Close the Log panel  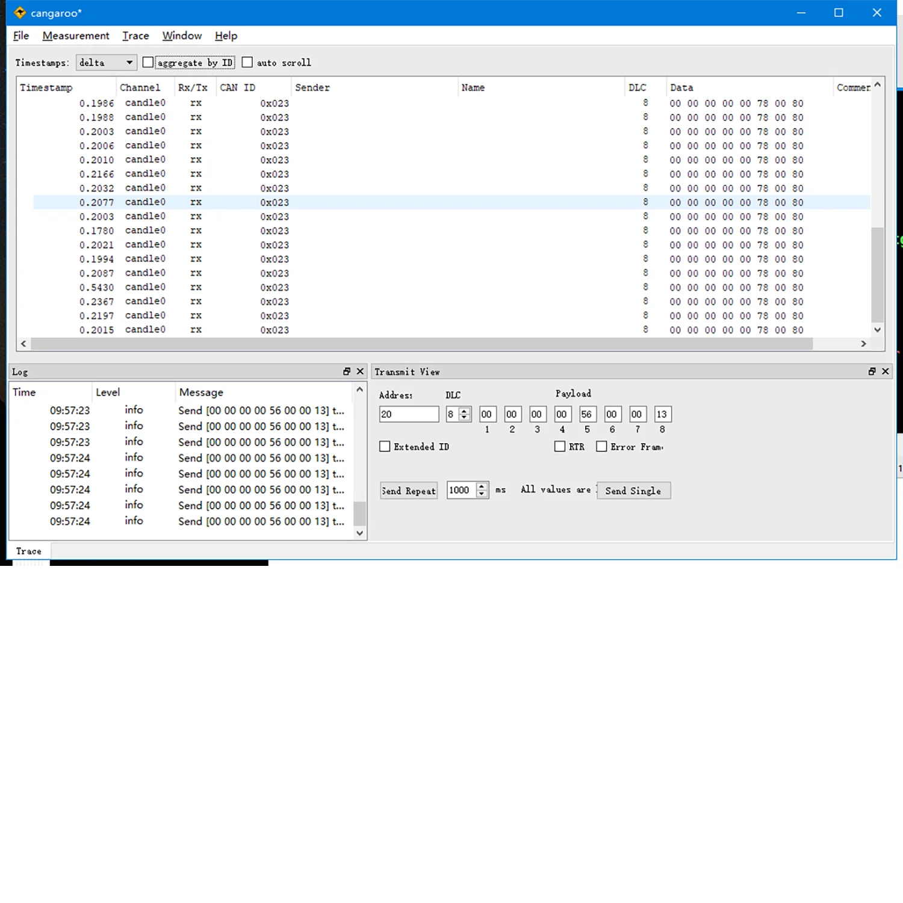point(360,371)
